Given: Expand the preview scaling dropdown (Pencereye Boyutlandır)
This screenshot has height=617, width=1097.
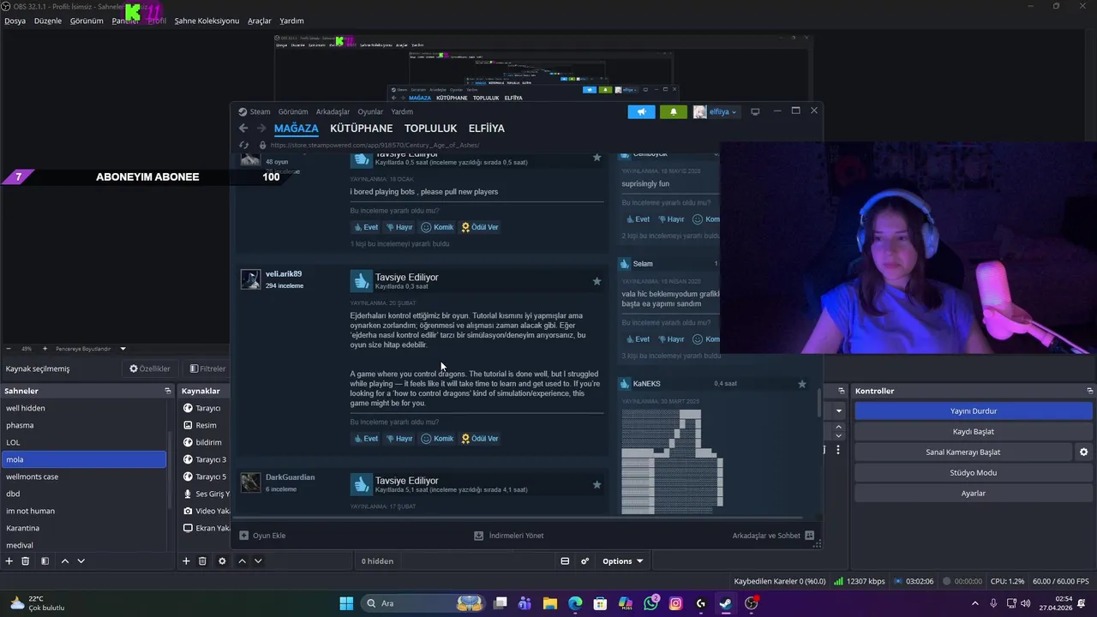Looking at the screenshot, I should (x=123, y=349).
